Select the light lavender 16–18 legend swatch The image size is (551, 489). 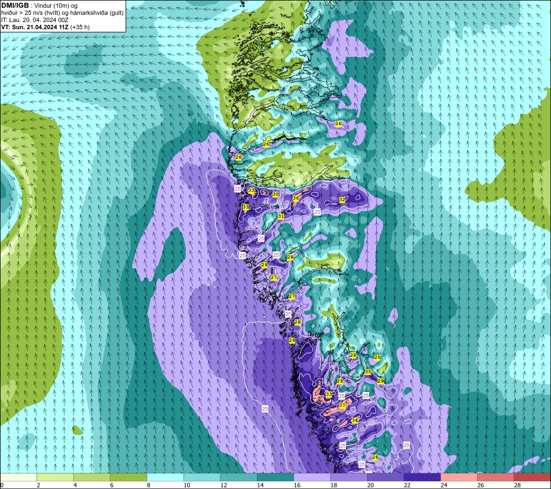click(x=312, y=477)
